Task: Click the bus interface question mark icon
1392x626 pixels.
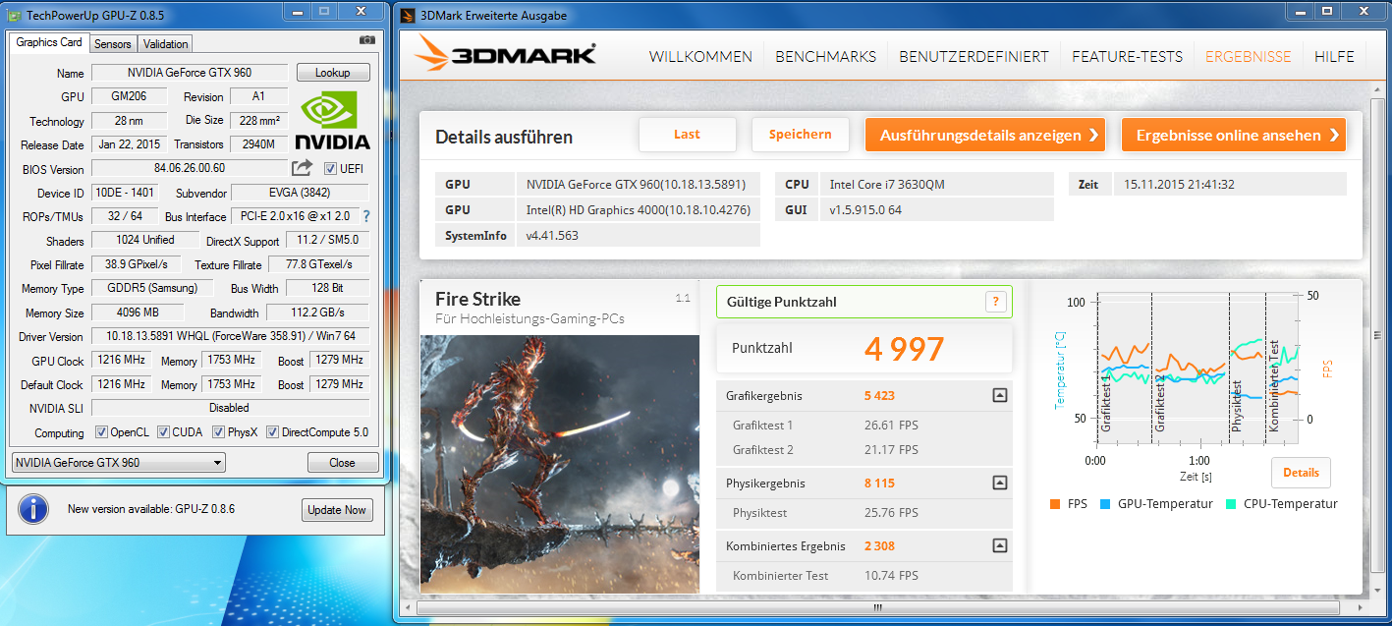Action: (366, 216)
